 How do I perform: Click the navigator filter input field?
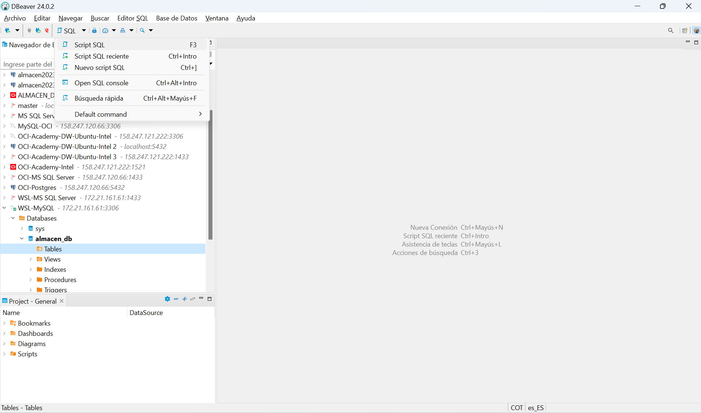(28, 64)
